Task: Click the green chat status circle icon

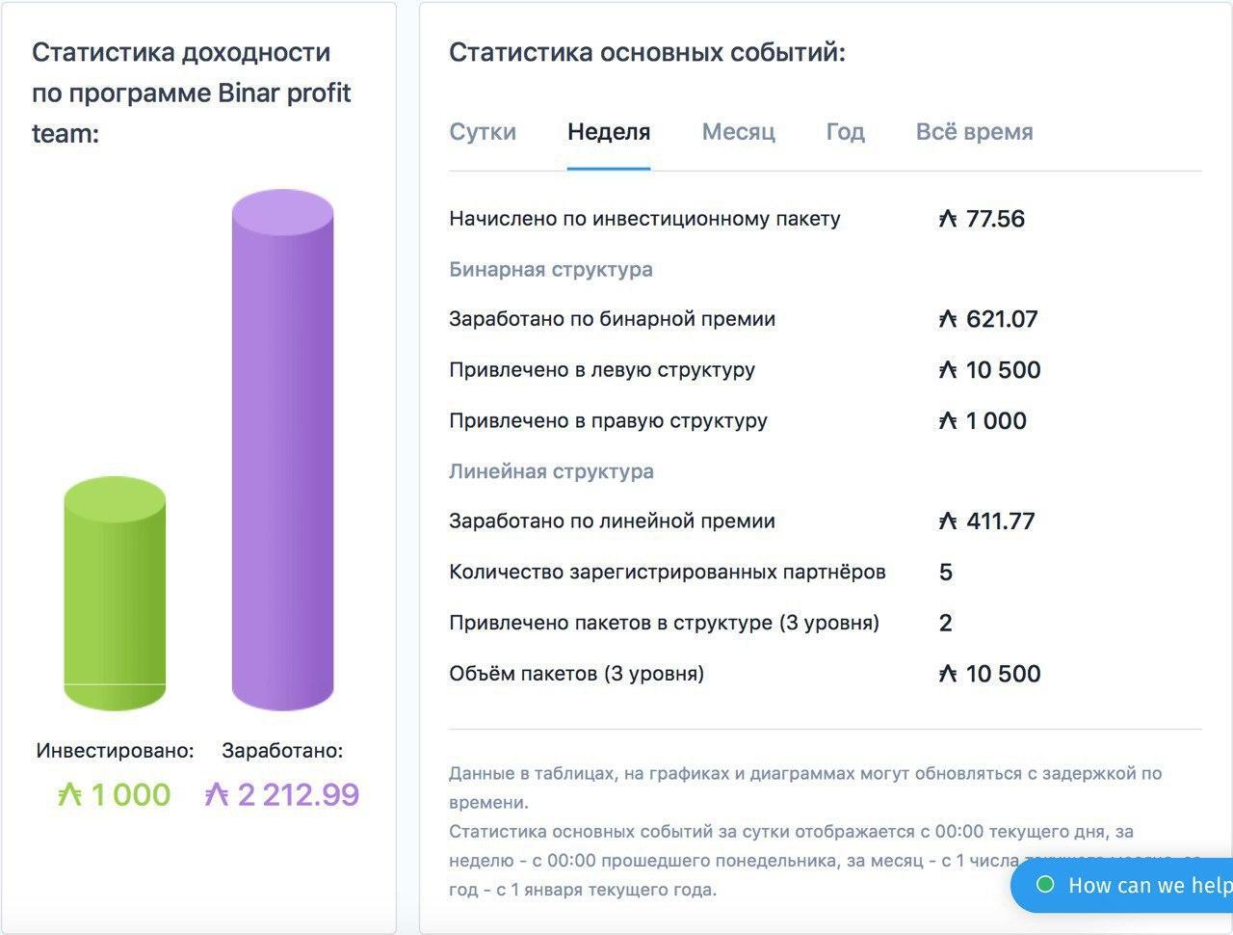Action: point(1045,885)
